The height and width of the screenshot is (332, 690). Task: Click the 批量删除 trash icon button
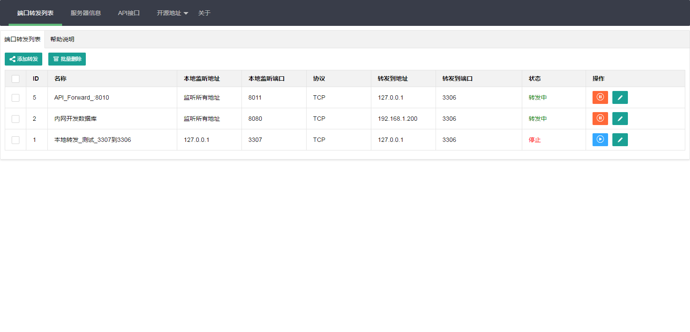pos(67,59)
